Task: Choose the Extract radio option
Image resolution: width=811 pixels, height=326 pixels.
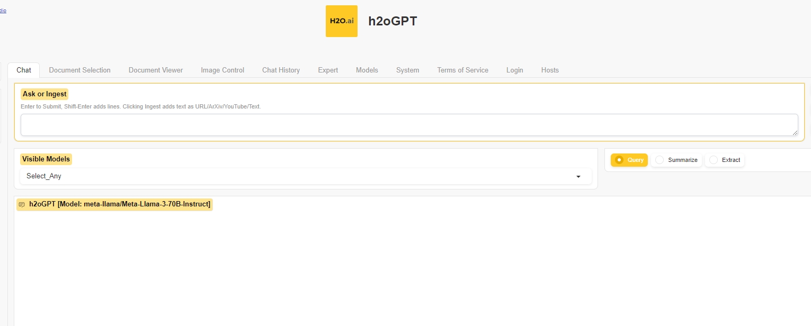Action: (x=714, y=160)
